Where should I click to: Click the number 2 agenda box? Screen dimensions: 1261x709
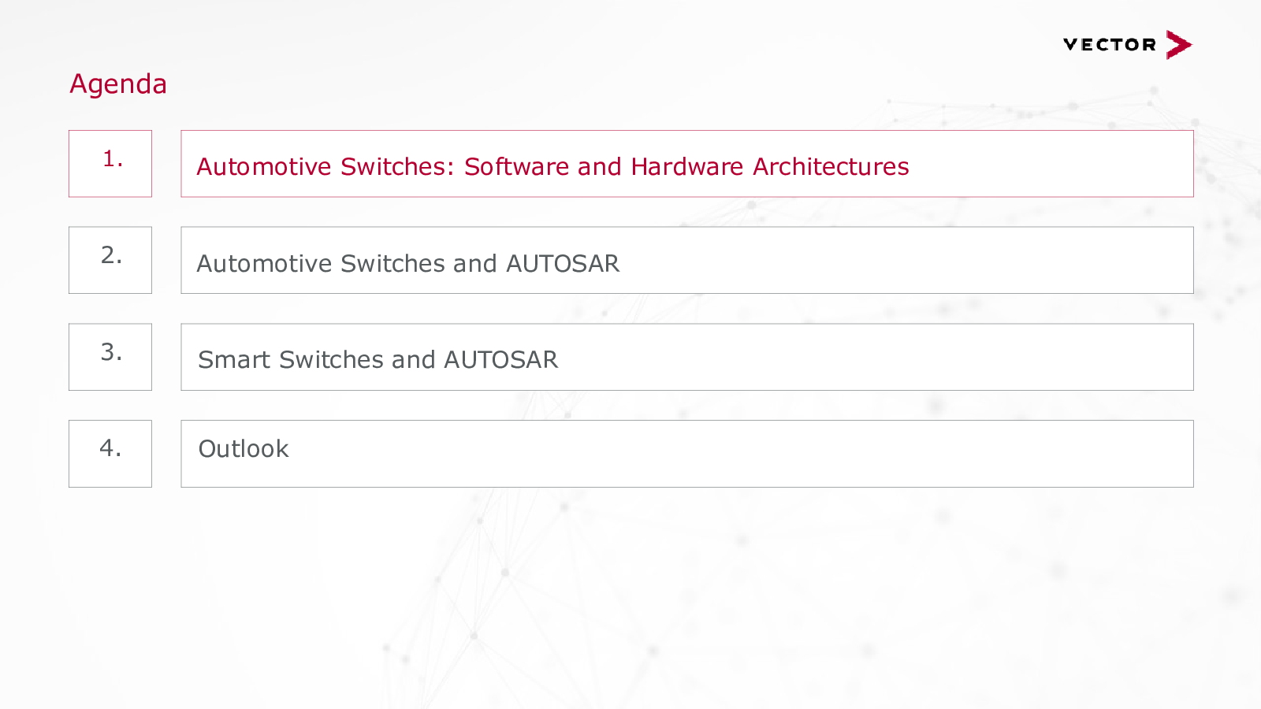point(110,260)
